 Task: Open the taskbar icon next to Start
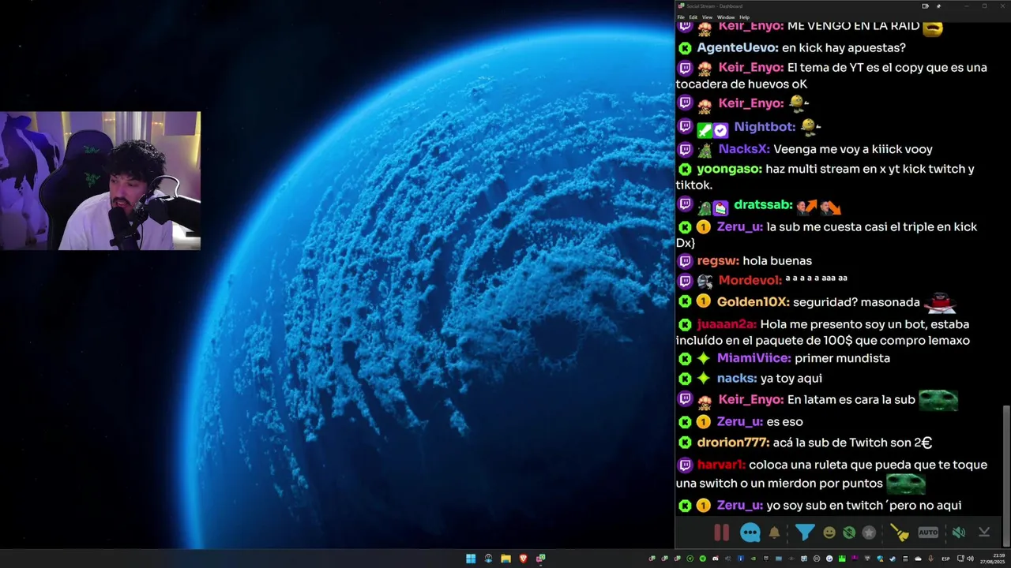point(488,559)
